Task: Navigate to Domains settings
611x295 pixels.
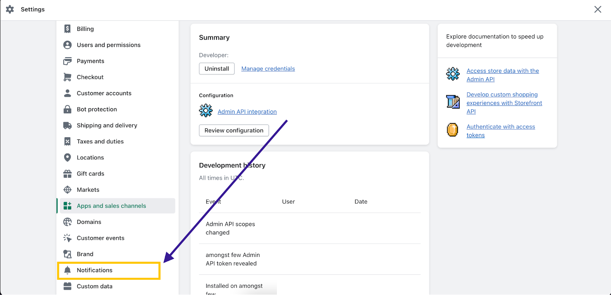Action: (89, 222)
